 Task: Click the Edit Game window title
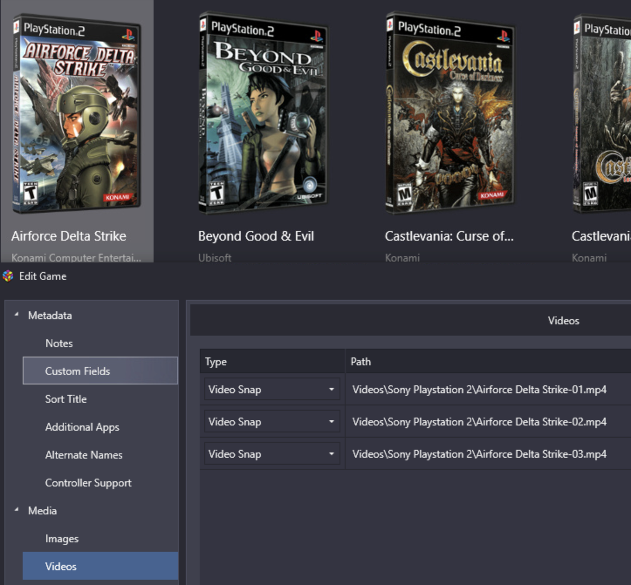(x=43, y=276)
